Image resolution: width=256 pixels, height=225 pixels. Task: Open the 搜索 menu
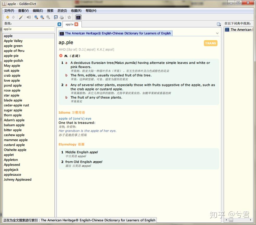tap(50, 11)
